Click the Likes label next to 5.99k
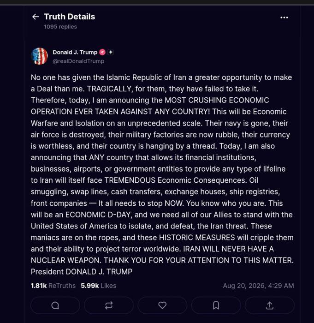Image resolution: width=314 pixels, height=323 pixels. tap(108, 286)
